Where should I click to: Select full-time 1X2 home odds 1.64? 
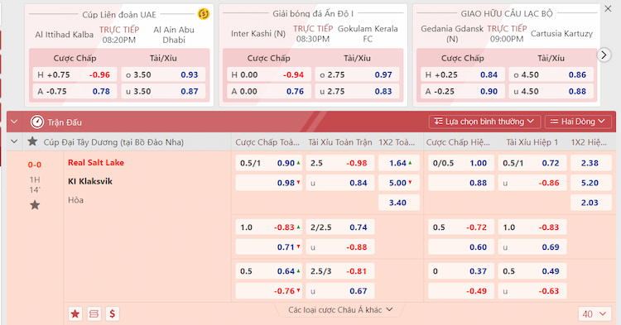[399, 163]
